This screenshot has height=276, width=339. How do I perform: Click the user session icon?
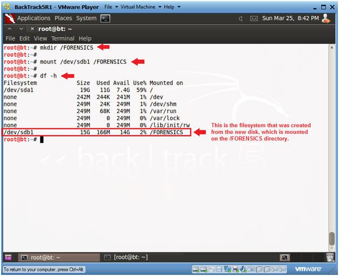point(326,18)
